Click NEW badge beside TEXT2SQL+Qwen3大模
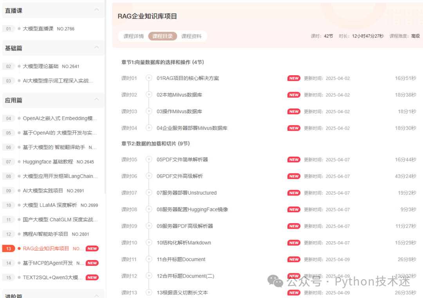The height and width of the screenshot is (298, 423). tap(92, 278)
